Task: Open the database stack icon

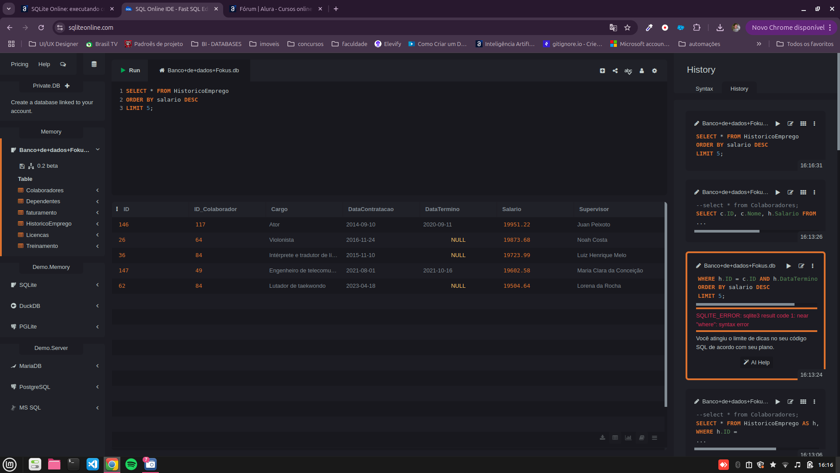Action: tap(94, 64)
